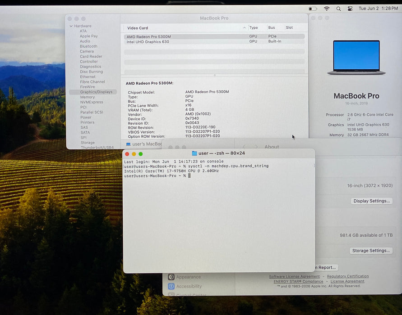
Task: Select SAS in the Hardware sidebar
Action: [84, 127]
